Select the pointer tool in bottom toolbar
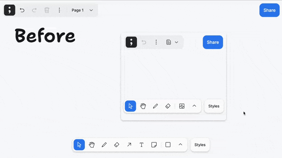 pyautogui.click(x=79, y=145)
